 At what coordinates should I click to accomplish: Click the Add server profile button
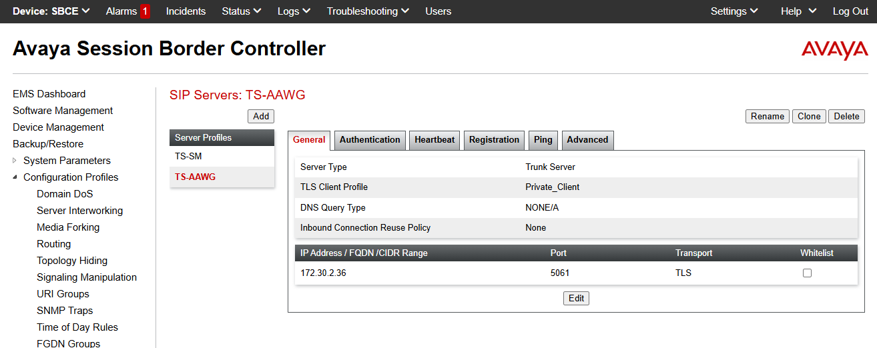[x=261, y=116]
